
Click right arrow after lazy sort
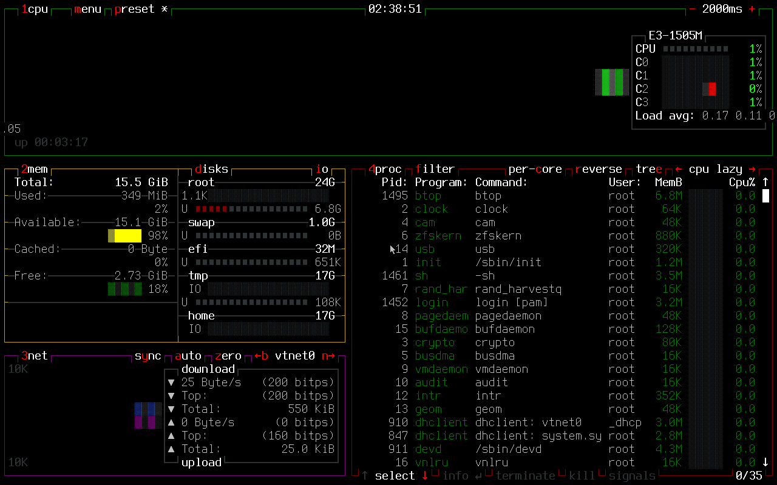pos(752,169)
